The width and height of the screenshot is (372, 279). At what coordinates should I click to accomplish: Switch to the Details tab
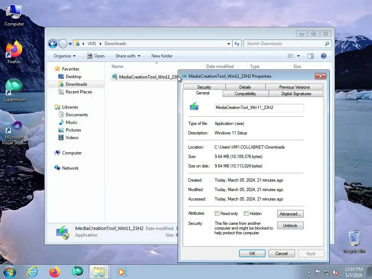click(245, 87)
